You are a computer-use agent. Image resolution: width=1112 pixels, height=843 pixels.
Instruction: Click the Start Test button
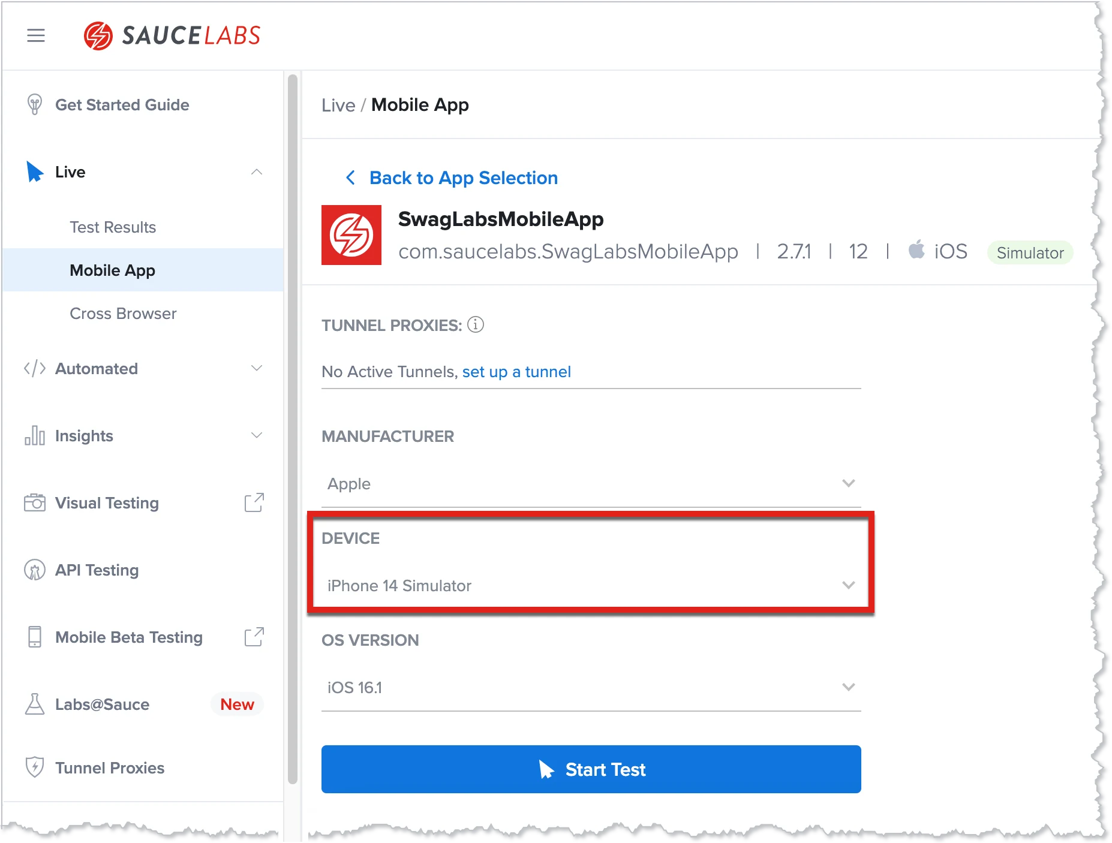(x=591, y=769)
